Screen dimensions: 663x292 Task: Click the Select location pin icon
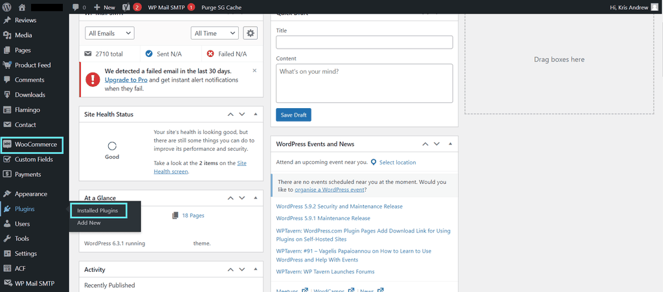point(374,162)
